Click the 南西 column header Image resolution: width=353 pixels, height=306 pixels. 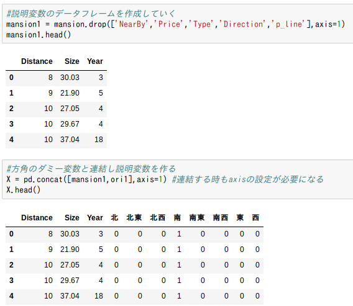click(x=221, y=218)
